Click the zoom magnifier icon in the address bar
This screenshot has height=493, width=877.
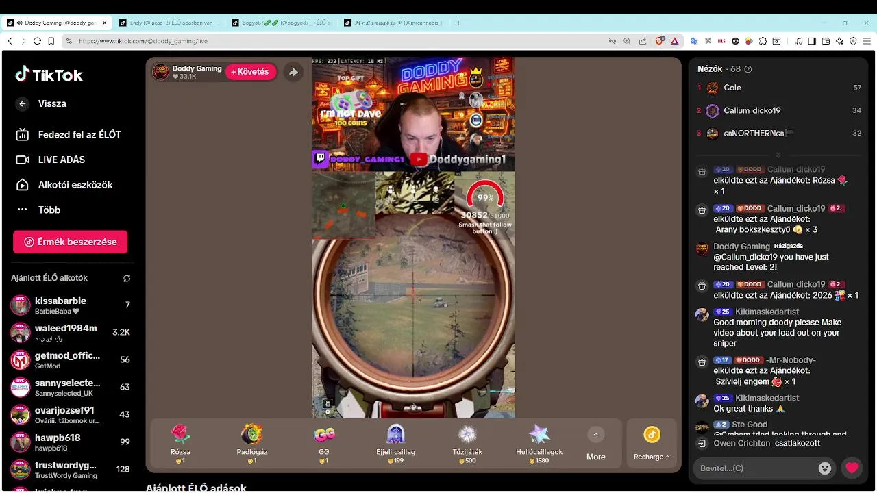point(627,41)
